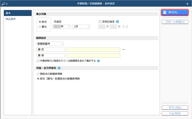Image resolution: width=192 pixels, height=119 pixels.
Task: Open the year (年) dropdown
Action: [x=61, y=27]
